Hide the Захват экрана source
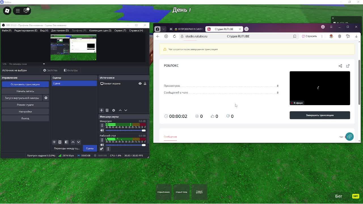Screen dimensions: 363x204 coord(140,84)
